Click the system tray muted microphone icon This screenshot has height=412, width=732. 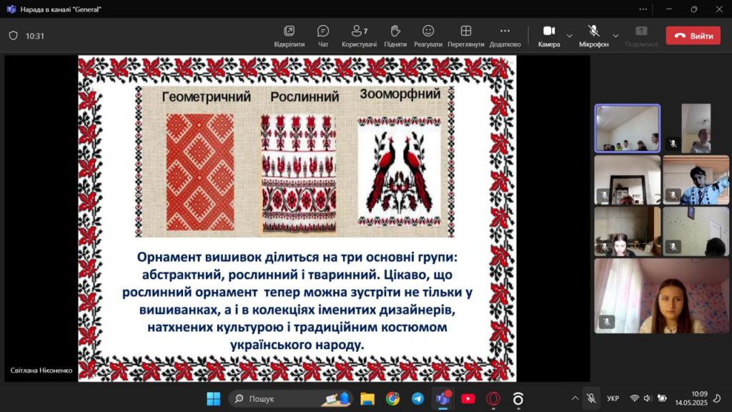click(591, 398)
